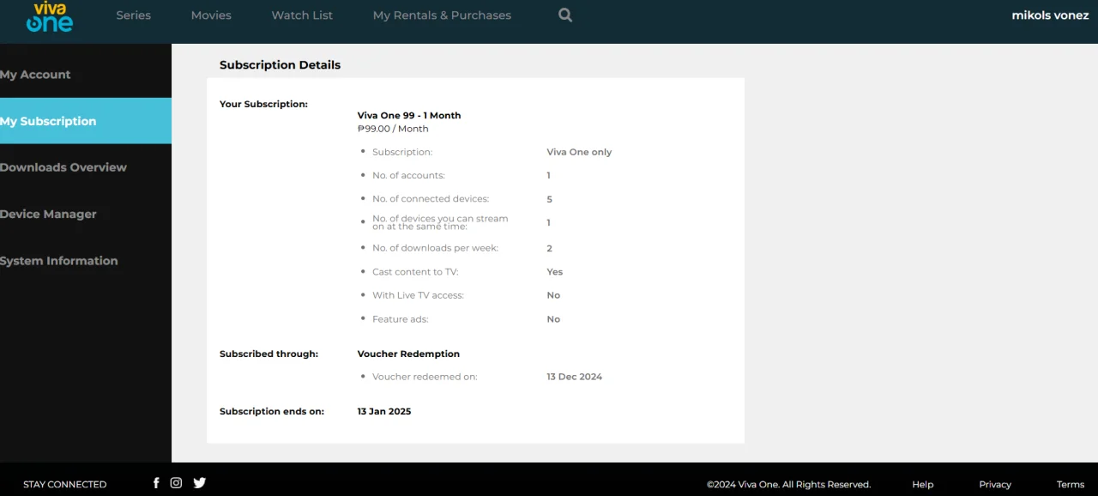Open the Instagram icon in footer

pos(176,483)
